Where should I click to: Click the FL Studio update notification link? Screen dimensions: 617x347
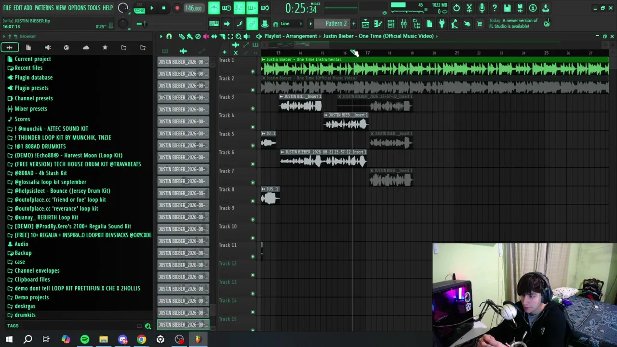coord(513,24)
